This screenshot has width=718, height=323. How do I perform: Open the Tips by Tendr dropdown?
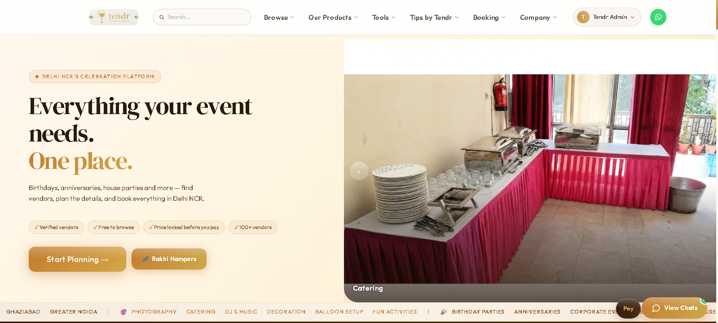(434, 18)
